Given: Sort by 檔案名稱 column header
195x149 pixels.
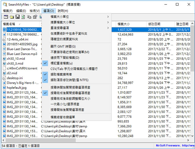Looking at the screenshot, I should point(21,24).
